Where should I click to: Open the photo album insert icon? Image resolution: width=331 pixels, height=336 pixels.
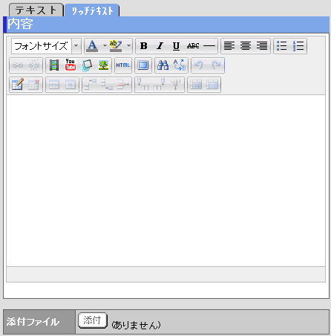(87, 65)
